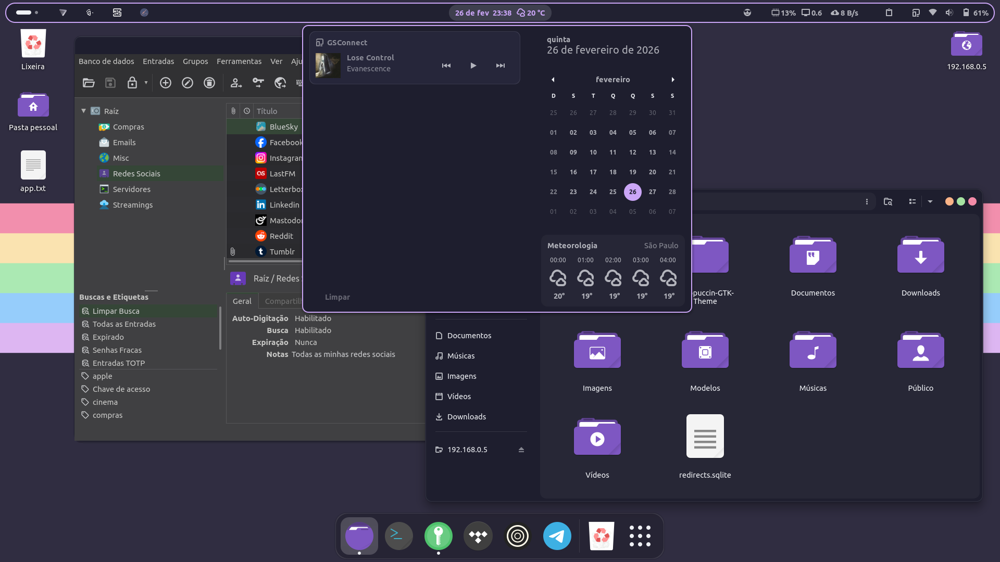Click the copy password key icon

coord(258,83)
